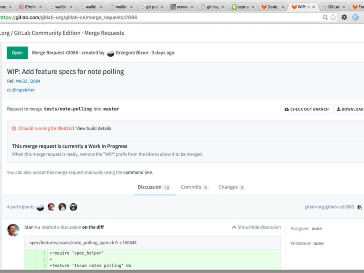The image size is (364, 273).
Task: Open Stan Hu's avatar in discussion
Action: 13,230
